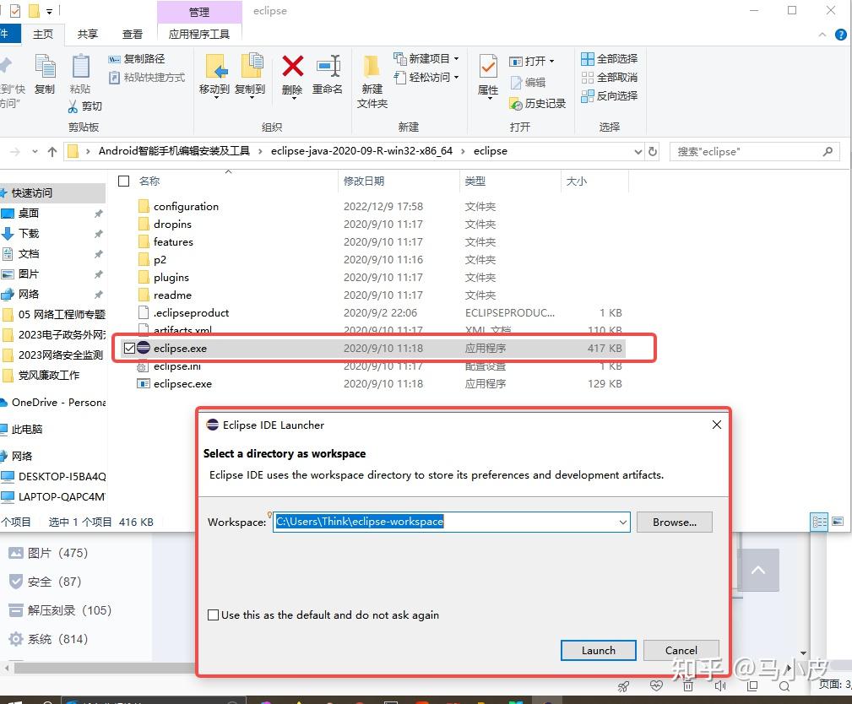Click Paste shortcut command
The height and width of the screenshot is (704, 852).
pos(147,77)
